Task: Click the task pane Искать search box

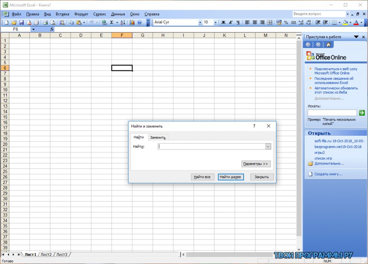Action: pos(332,113)
